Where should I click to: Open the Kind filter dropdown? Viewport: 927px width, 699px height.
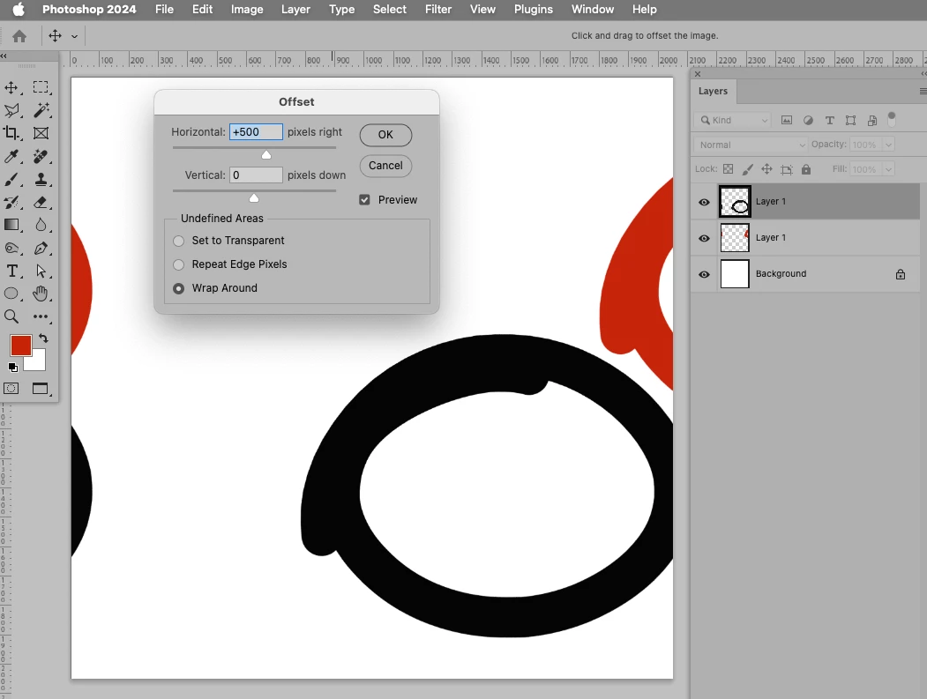click(732, 121)
